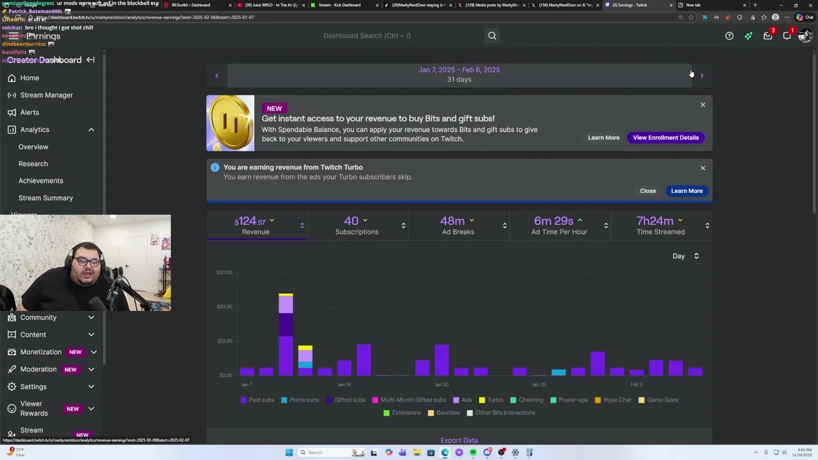Open the inbox icon with badge 3
Screen dimensions: 818x460
[768, 36]
